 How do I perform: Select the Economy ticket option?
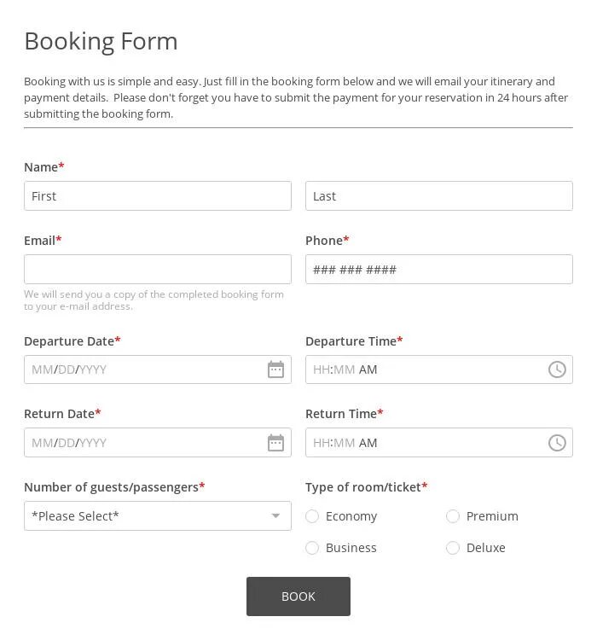[x=312, y=516]
